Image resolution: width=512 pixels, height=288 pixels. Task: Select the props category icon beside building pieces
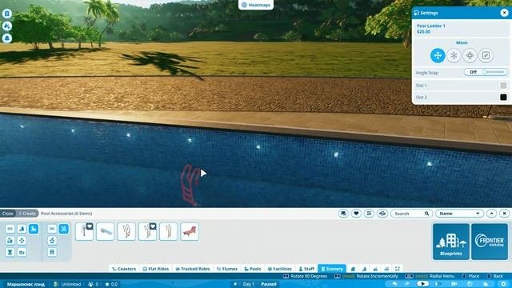tap(22, 241)
